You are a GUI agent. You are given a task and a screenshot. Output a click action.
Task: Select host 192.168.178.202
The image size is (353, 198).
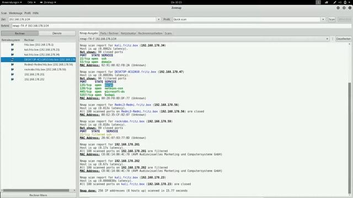pyautogui.click(x=38, y=79)
